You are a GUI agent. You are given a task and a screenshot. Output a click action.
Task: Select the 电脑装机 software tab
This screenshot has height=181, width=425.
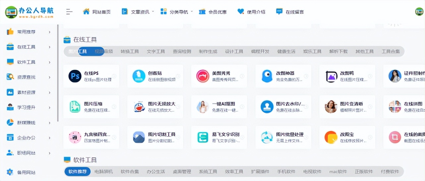pos(104,172)
